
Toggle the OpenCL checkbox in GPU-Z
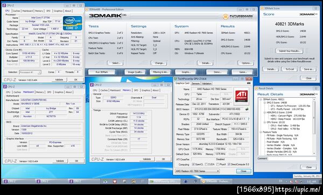coord(193,164)
